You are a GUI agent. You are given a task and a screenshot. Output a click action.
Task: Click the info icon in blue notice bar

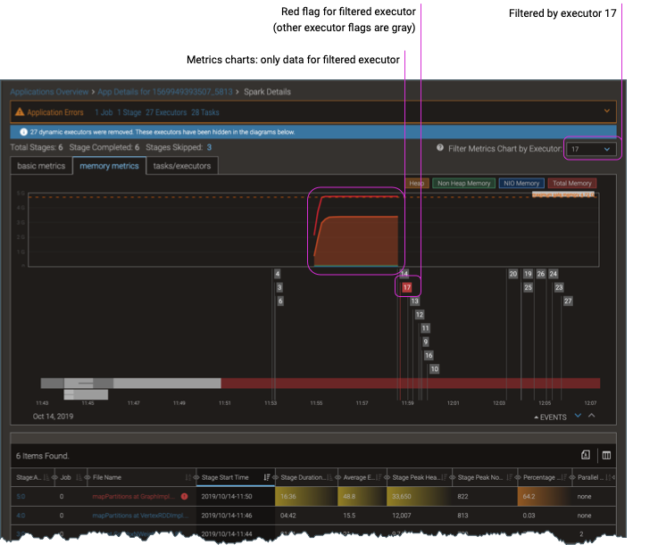point(23,132)
